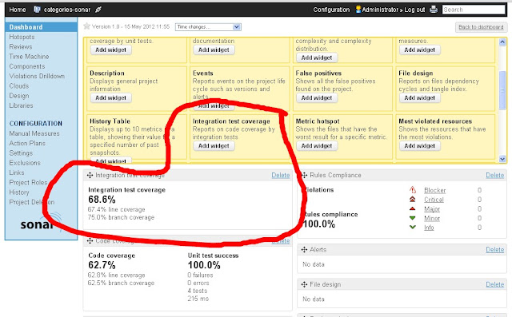Add the Most violated resources widget

point(419,145)
